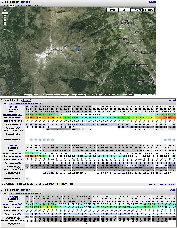Select the Гибрид map type
Image resolution: width=177 pixels, height=228 pixels.
click(x=136, y=10)
